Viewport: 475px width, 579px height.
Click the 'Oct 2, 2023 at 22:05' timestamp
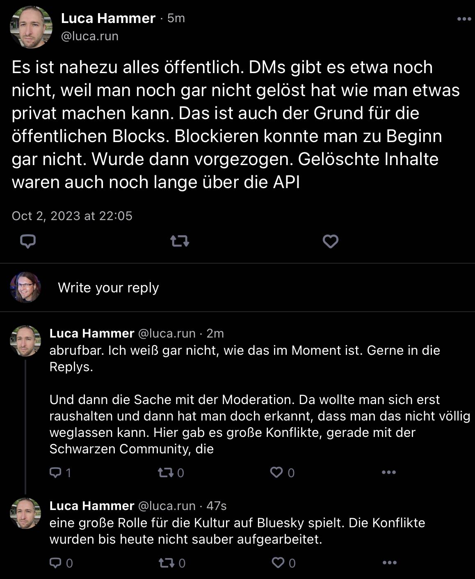[x=72, y=216]
